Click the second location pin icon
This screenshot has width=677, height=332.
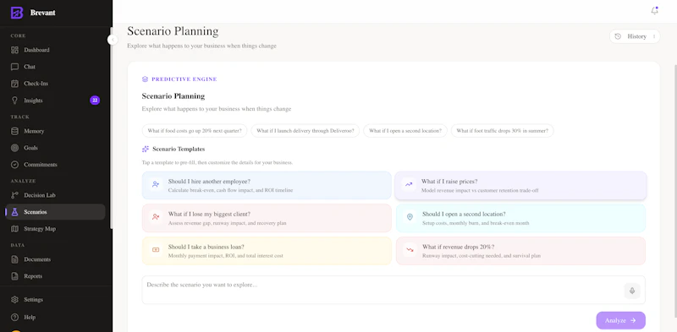(x=410, y=217)
